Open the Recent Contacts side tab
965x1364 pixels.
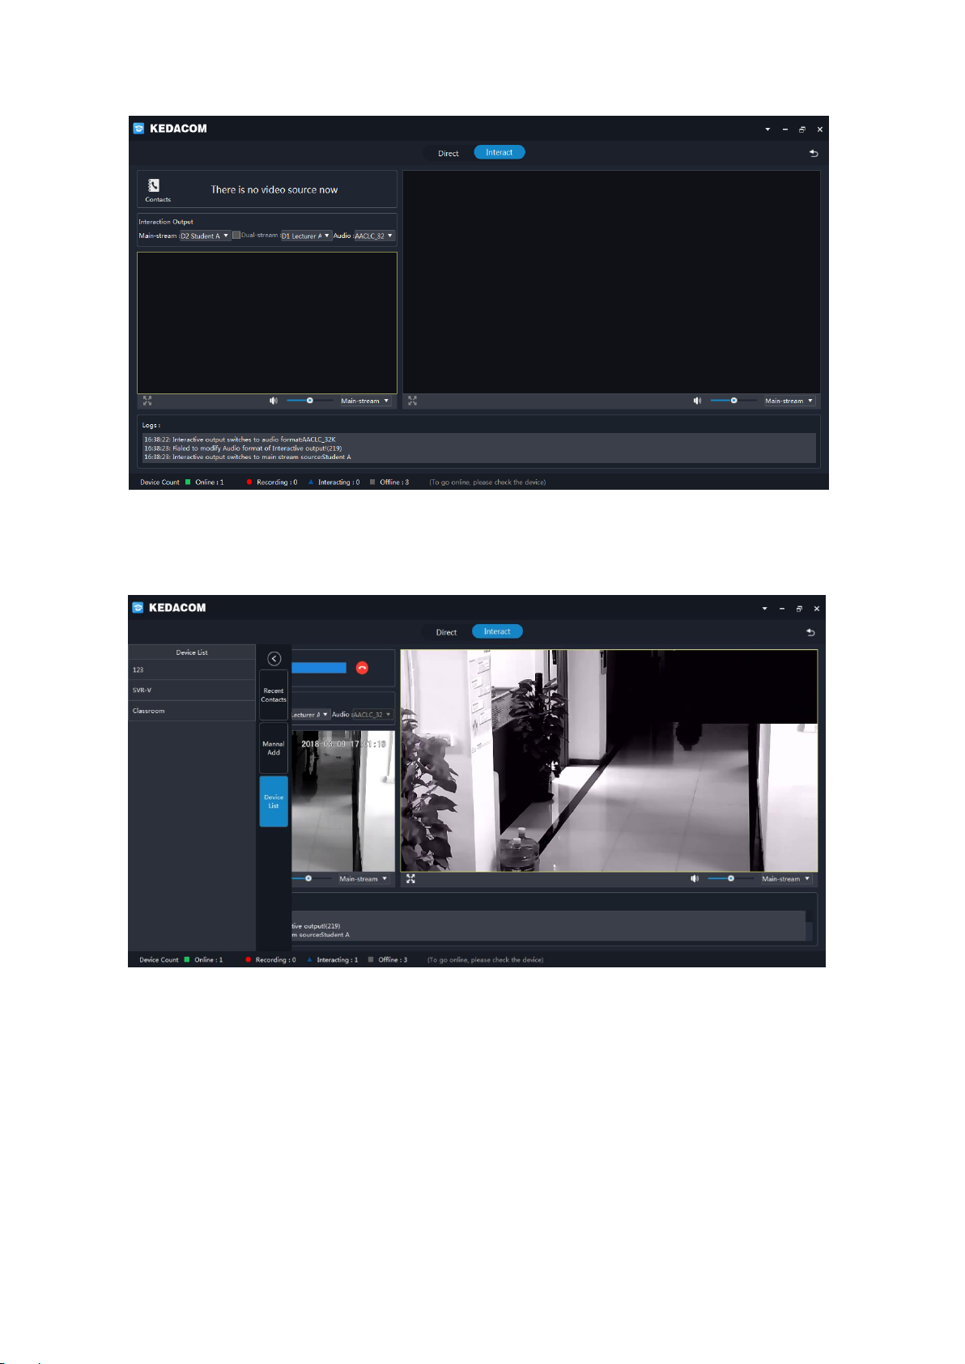[x=274, y=695]
